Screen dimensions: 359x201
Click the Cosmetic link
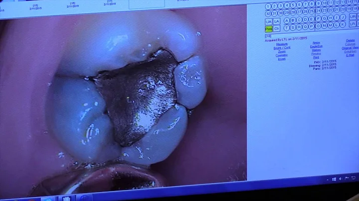coord(282,55)
